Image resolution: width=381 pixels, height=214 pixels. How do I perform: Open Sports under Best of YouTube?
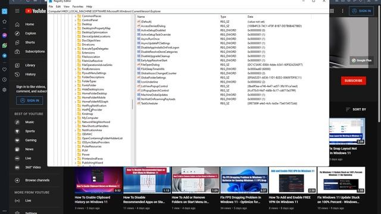coord(30,131)
